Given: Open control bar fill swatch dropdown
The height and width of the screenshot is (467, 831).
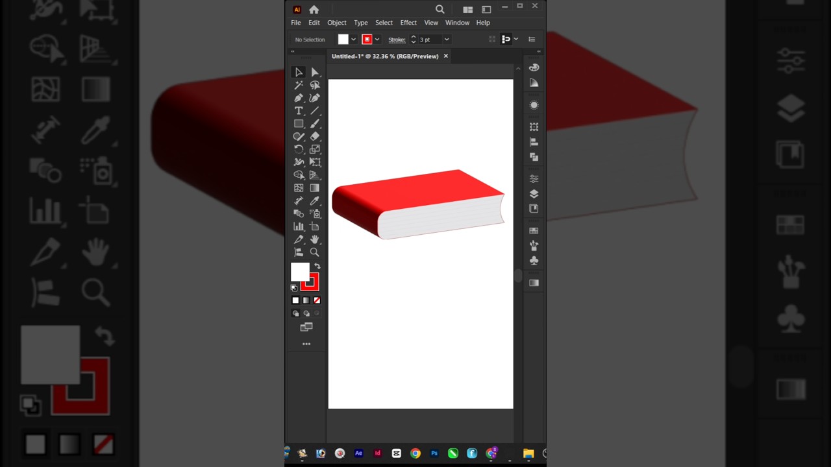Looking at the screenshot, I should pos(353,40).
